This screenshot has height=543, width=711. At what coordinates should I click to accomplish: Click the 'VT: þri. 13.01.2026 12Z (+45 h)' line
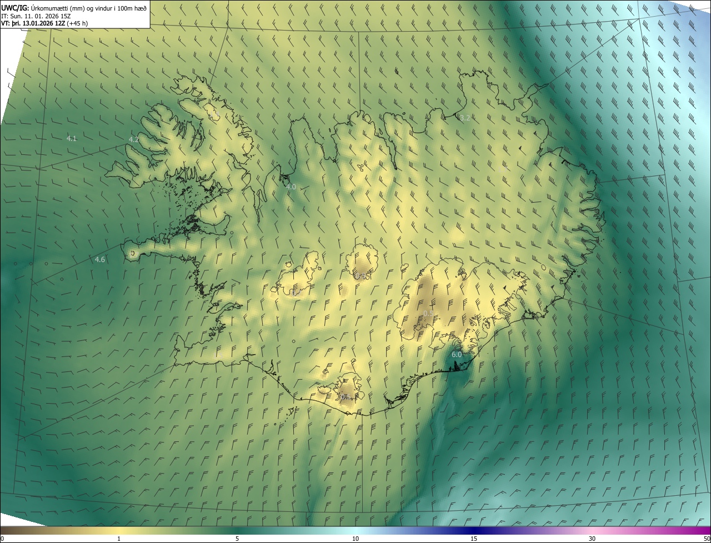point(45,23)
